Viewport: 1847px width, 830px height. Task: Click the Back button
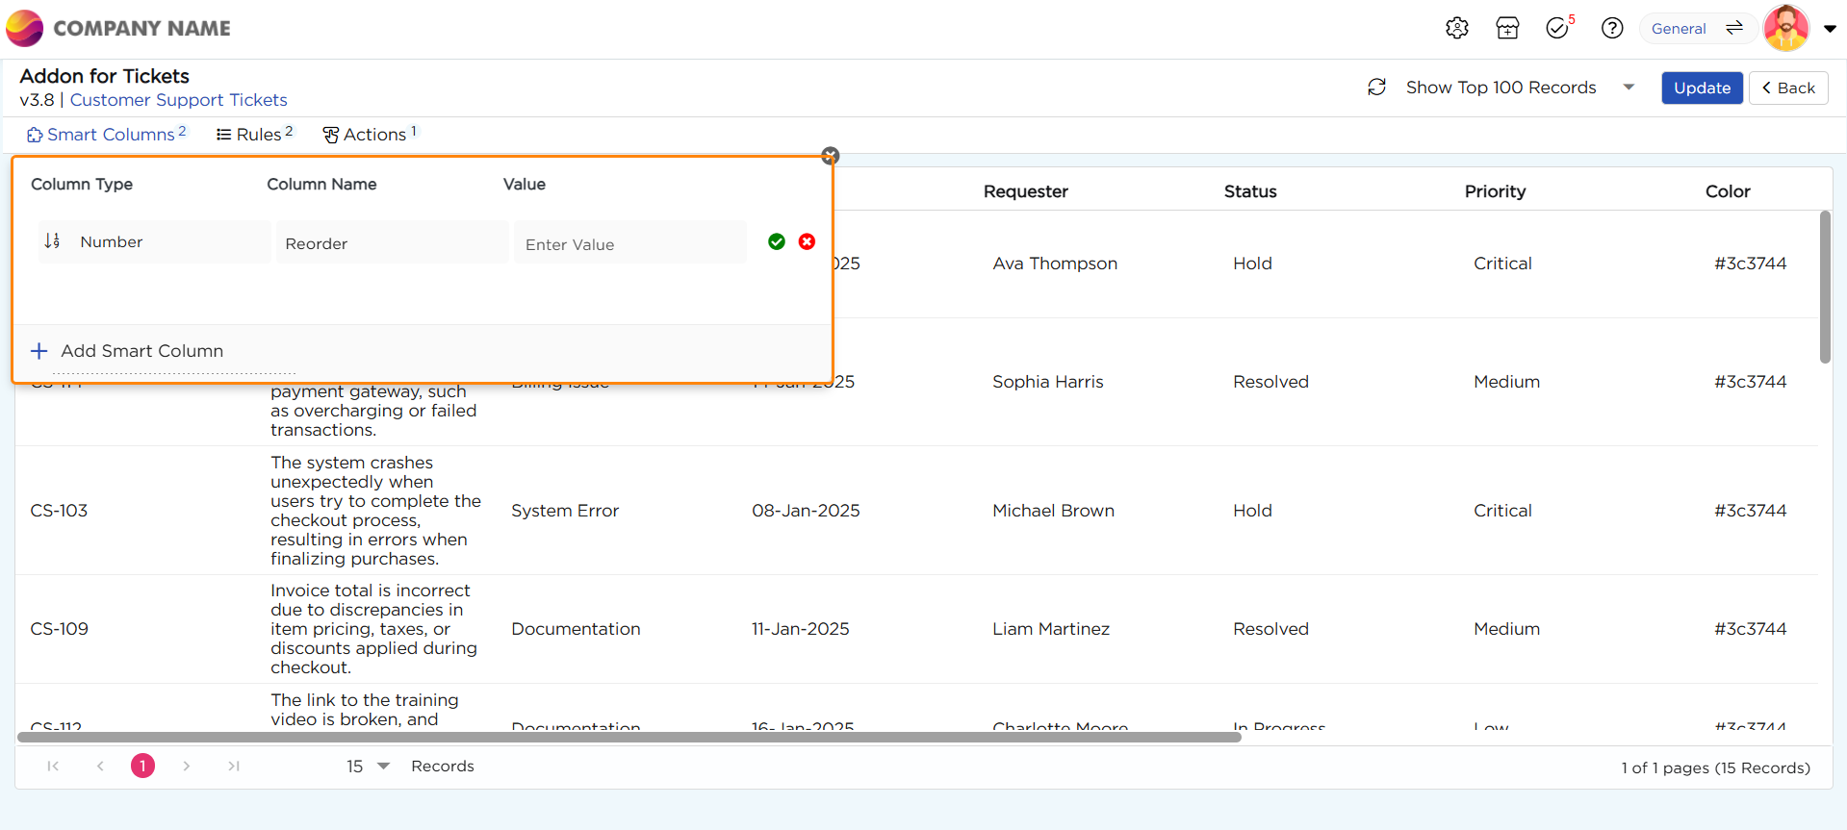pyautogui.click(x=1787, y=88)
